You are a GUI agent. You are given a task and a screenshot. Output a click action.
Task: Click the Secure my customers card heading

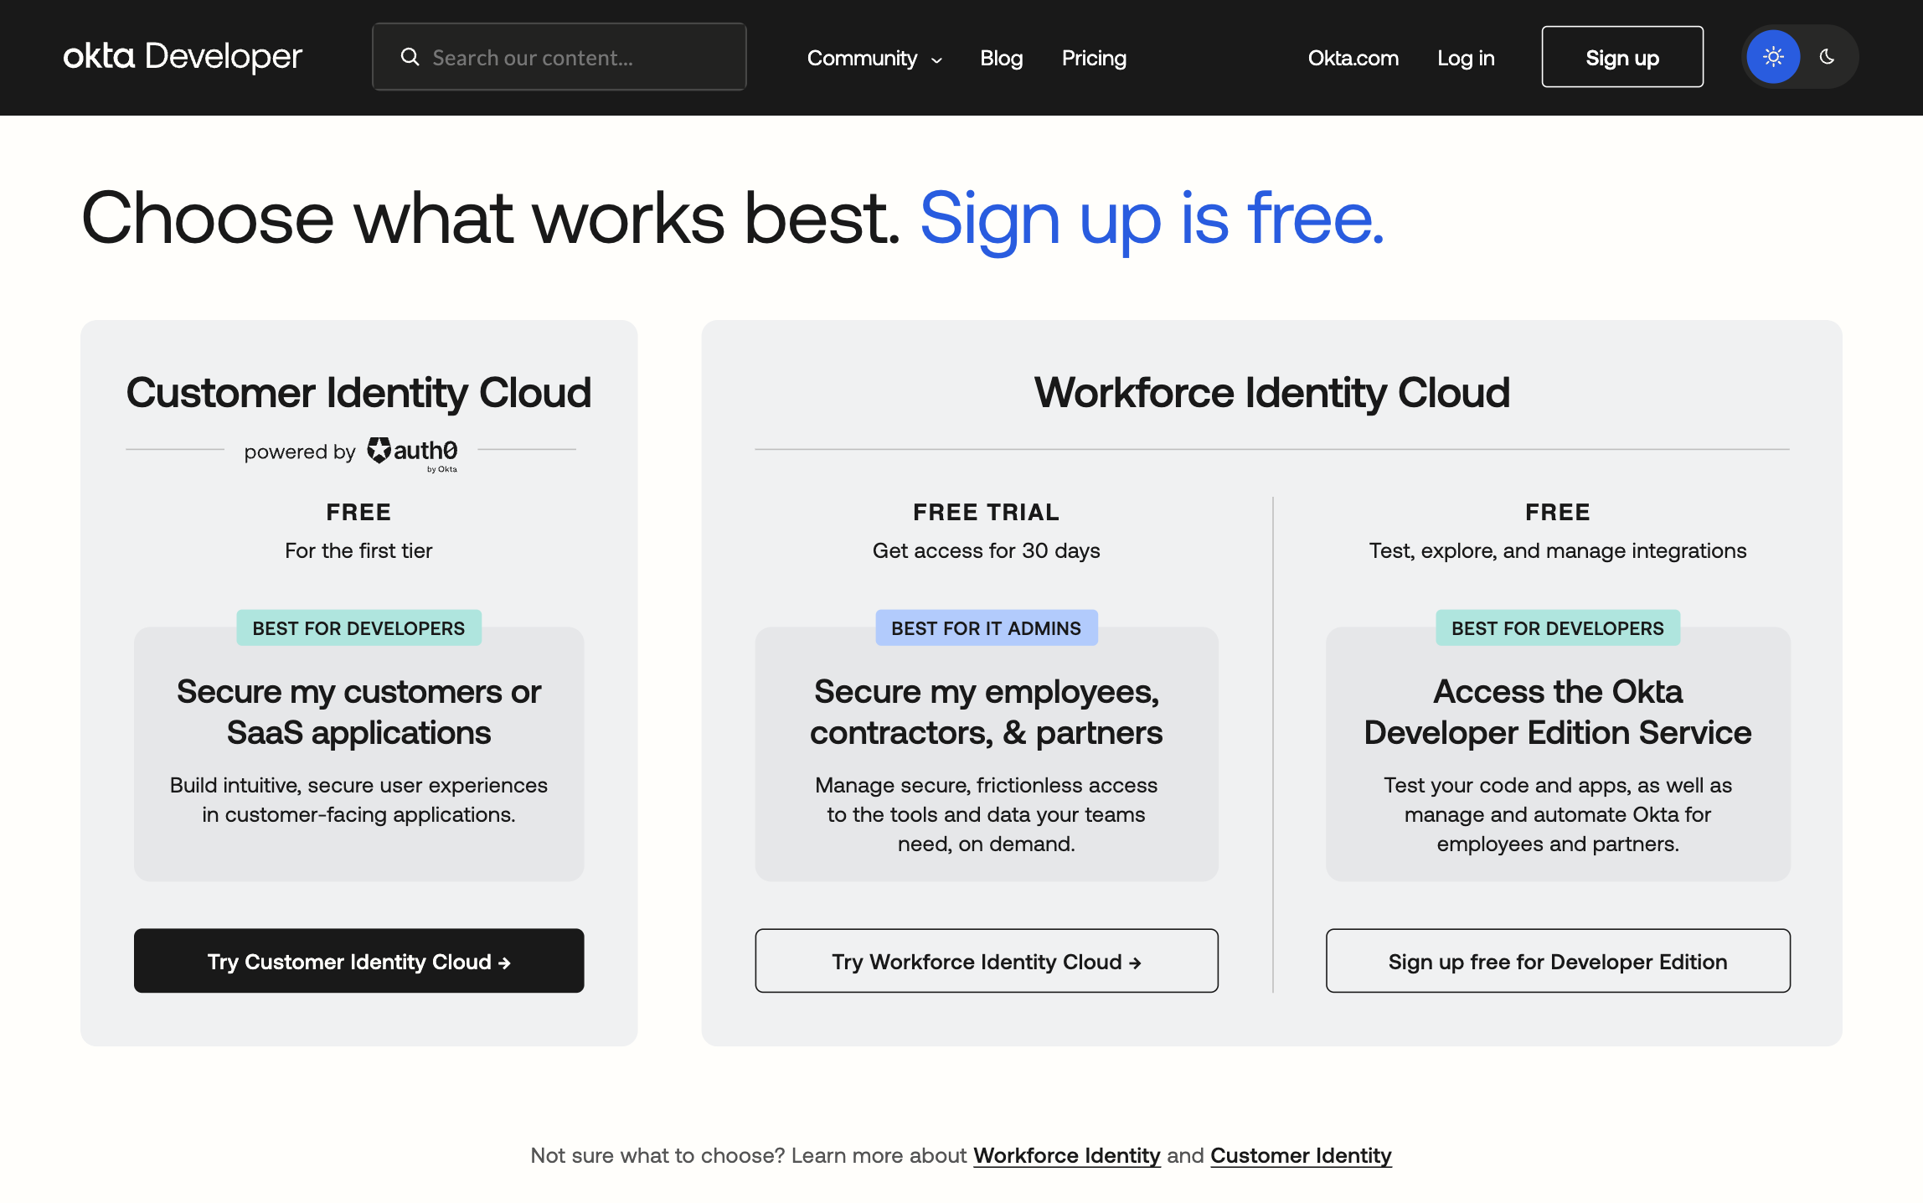coord(358,712)
